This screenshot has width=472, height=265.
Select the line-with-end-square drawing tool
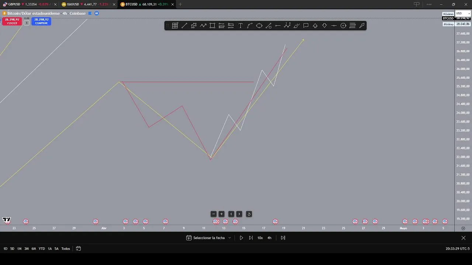click(x=268, y=25)
